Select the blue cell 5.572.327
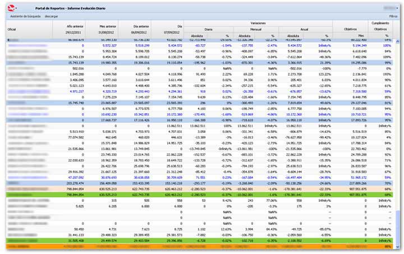The image size is (404, 254). tap(110, 45)
